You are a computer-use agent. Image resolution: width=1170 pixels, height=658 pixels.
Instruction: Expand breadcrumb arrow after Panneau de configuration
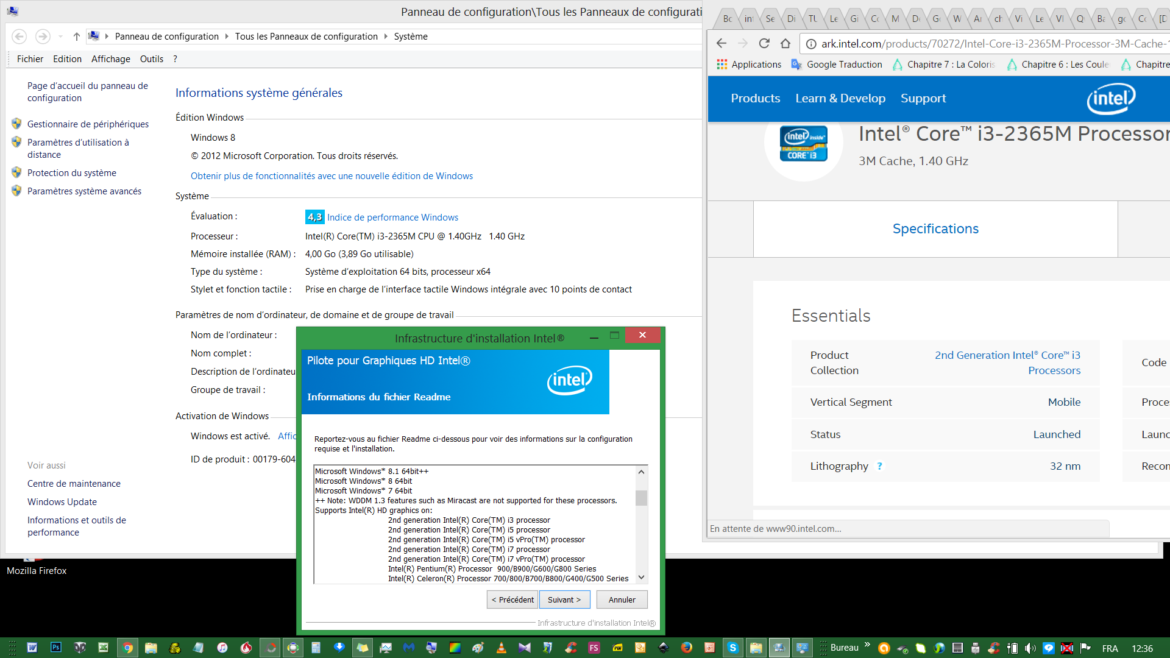[227, 37]
